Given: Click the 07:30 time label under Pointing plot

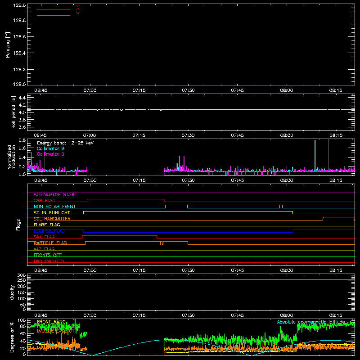Looking at the screenshot, I should click(188, 90).
